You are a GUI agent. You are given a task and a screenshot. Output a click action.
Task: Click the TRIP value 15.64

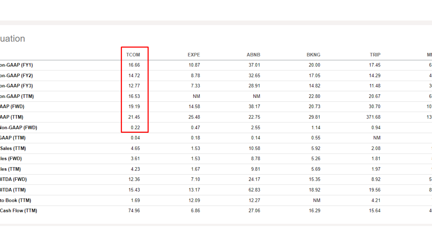pyautogui.click(x=375, y=211)
